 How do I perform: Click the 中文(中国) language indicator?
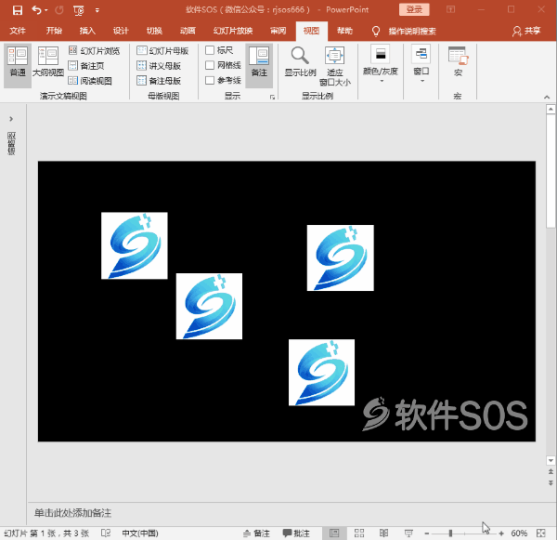click(x=140, y=533)
